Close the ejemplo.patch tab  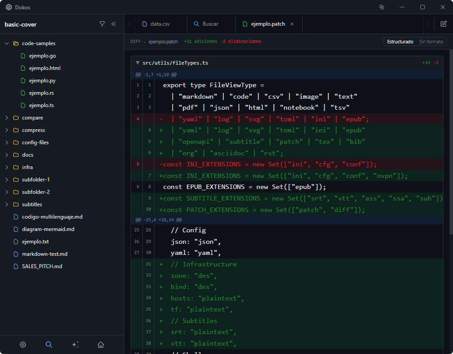tap(292, 24)
